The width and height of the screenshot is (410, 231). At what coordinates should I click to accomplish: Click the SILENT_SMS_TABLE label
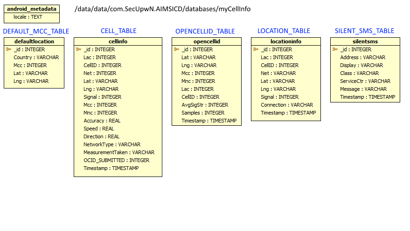point(364,31)
